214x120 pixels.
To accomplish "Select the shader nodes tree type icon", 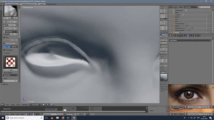I will (x=26, y=114).
